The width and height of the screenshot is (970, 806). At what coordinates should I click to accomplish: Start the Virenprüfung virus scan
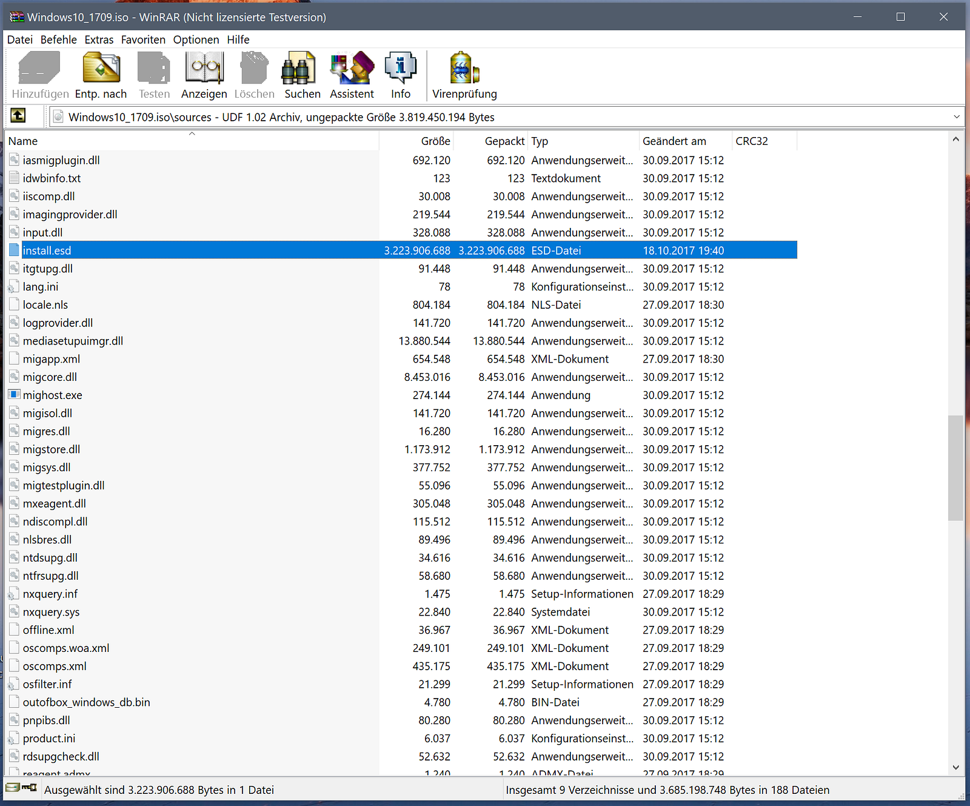point(464,68)
